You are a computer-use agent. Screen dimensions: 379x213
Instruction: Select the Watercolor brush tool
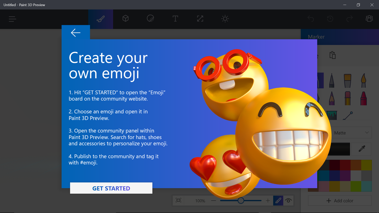[x=363, y=80]
